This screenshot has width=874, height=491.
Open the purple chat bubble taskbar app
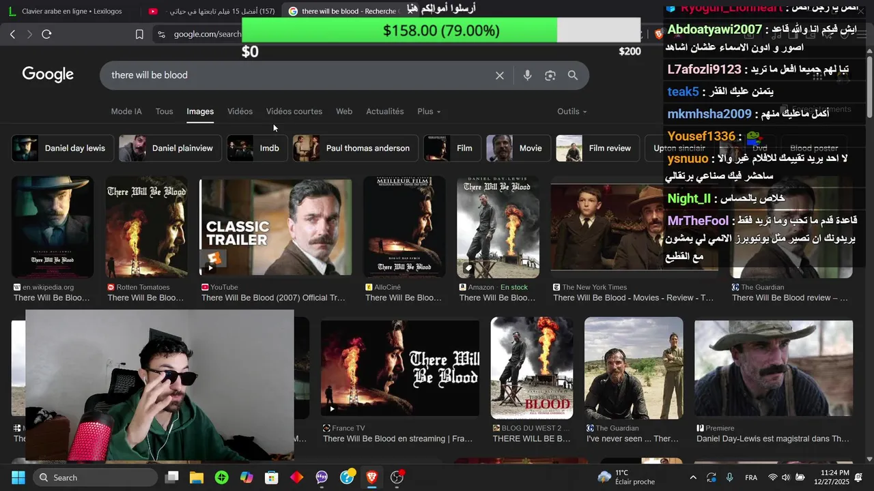pyautogui.click(x=322, y=477)
